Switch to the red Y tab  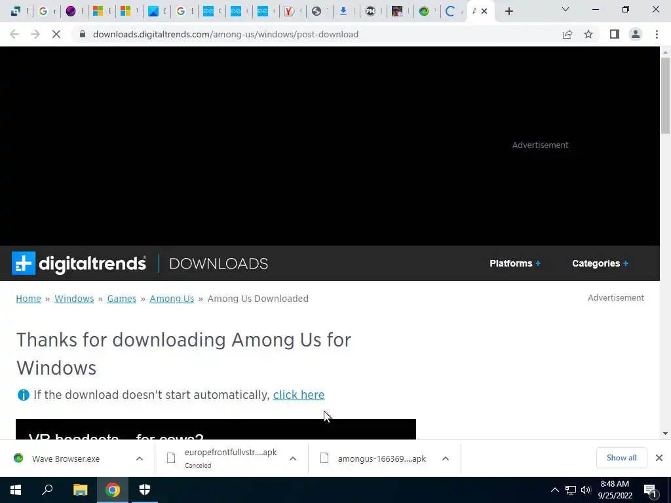click(x=289, y=11)
